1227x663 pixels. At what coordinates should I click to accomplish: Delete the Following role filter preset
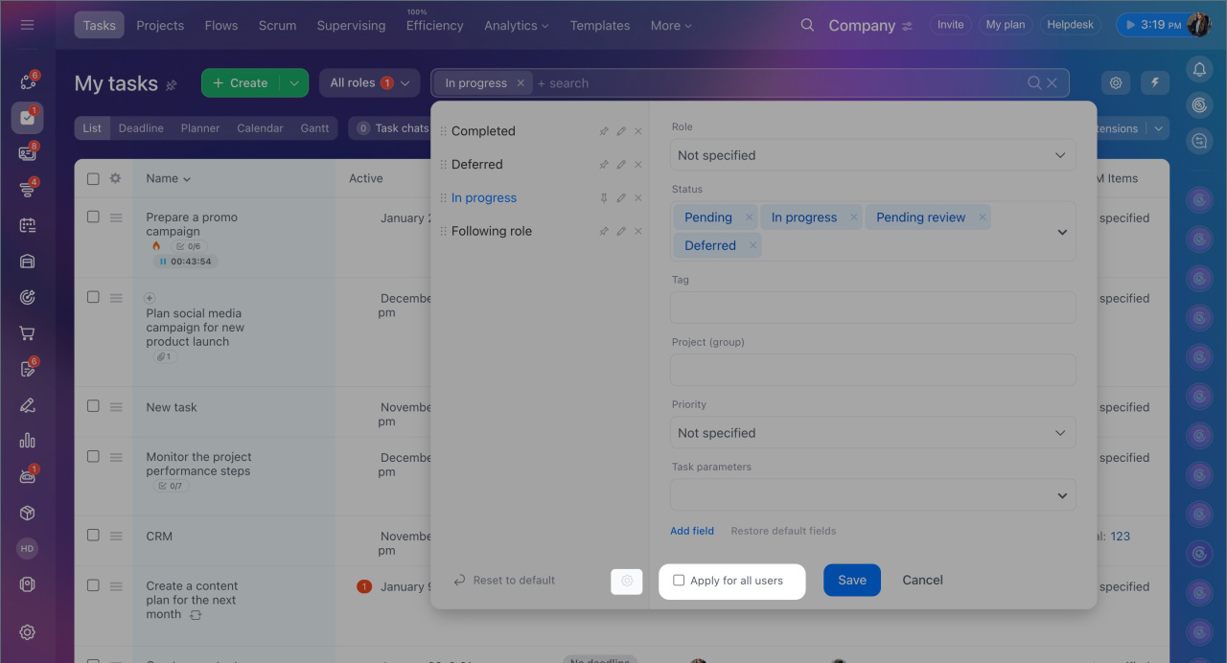coord(638,231)
